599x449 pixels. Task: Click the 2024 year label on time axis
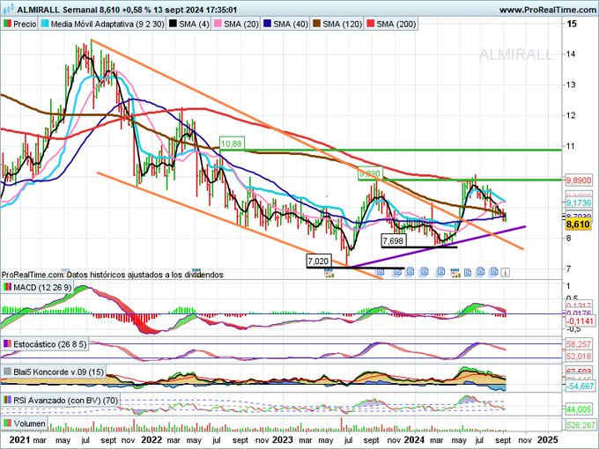(x=415, y=440)
